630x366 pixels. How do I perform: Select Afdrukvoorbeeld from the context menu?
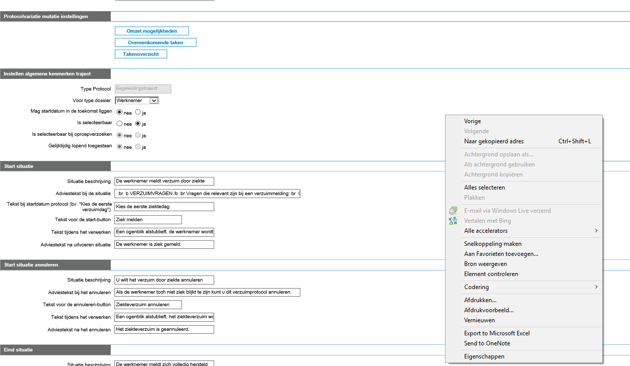coord(488,310)
